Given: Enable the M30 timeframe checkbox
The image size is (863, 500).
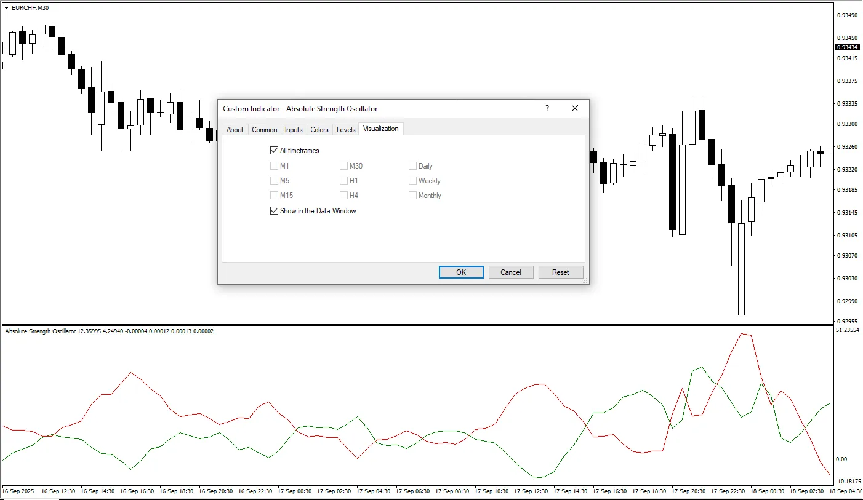Looking at the screenshot, I should click(x=343, y=165).
